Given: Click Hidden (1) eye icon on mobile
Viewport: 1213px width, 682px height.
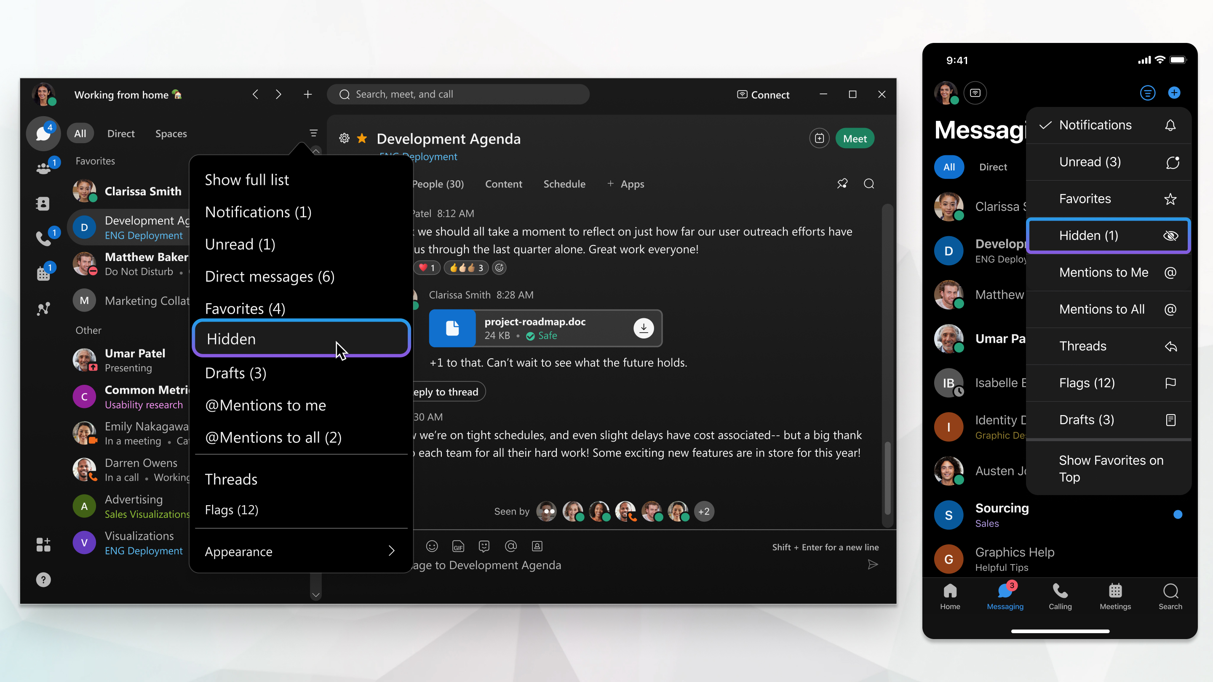Looking at the screenshot, I should pos(1170,236).
